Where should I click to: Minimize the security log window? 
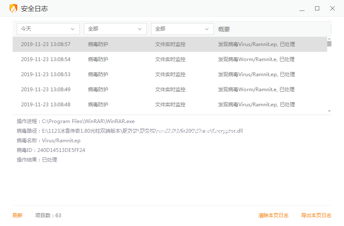(302, 8)
